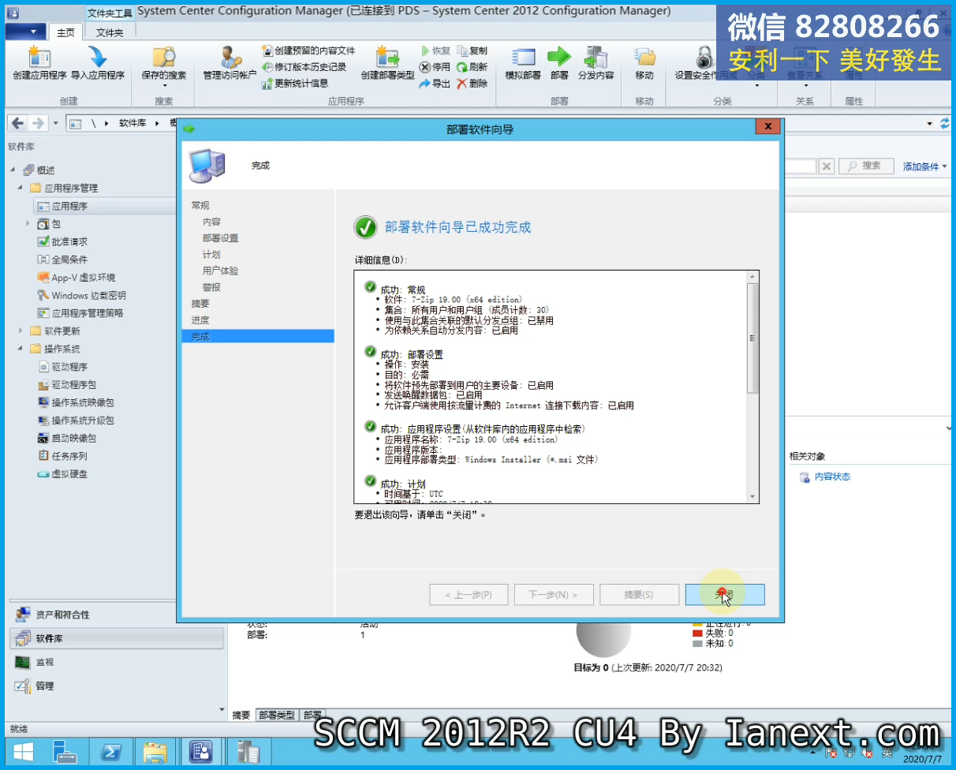Viewport: 956px width, 770px height.
Task: Select the Summary (摘要) bottom pane tab
Action: (241, 715)
